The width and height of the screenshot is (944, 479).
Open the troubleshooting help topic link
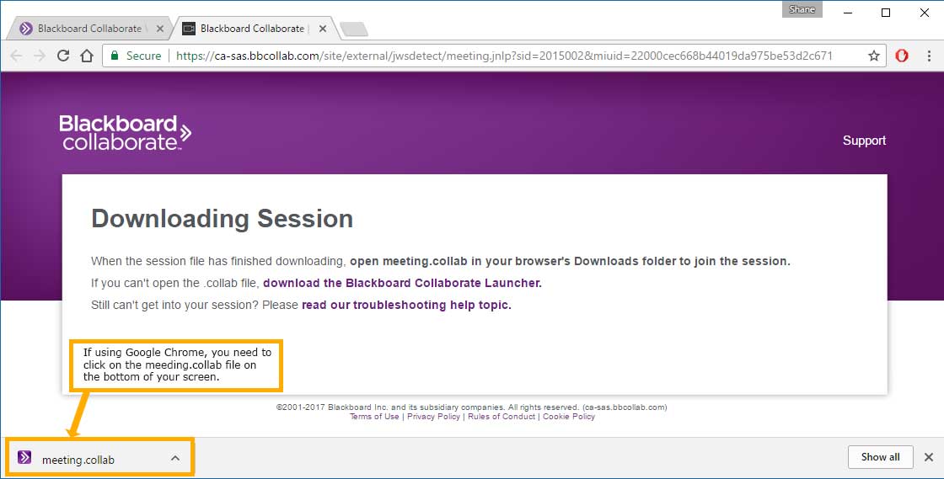[406, 305]
